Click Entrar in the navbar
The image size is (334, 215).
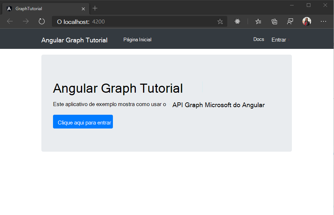click(x=278, y=40)
